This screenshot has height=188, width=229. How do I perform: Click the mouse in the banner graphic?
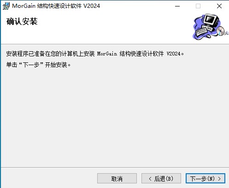pyautogui.click(x=208, y=36)
